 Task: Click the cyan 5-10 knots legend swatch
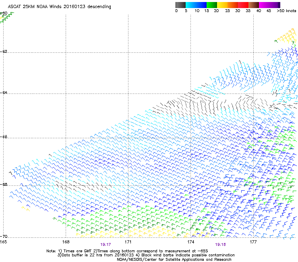pyautogui.click(x=191, y=5)
